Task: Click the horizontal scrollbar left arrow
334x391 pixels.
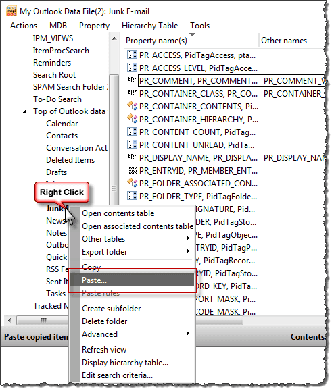Action: 9,320
